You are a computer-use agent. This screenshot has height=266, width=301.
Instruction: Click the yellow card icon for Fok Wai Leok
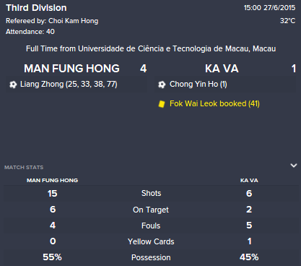(x=162, y=104)
